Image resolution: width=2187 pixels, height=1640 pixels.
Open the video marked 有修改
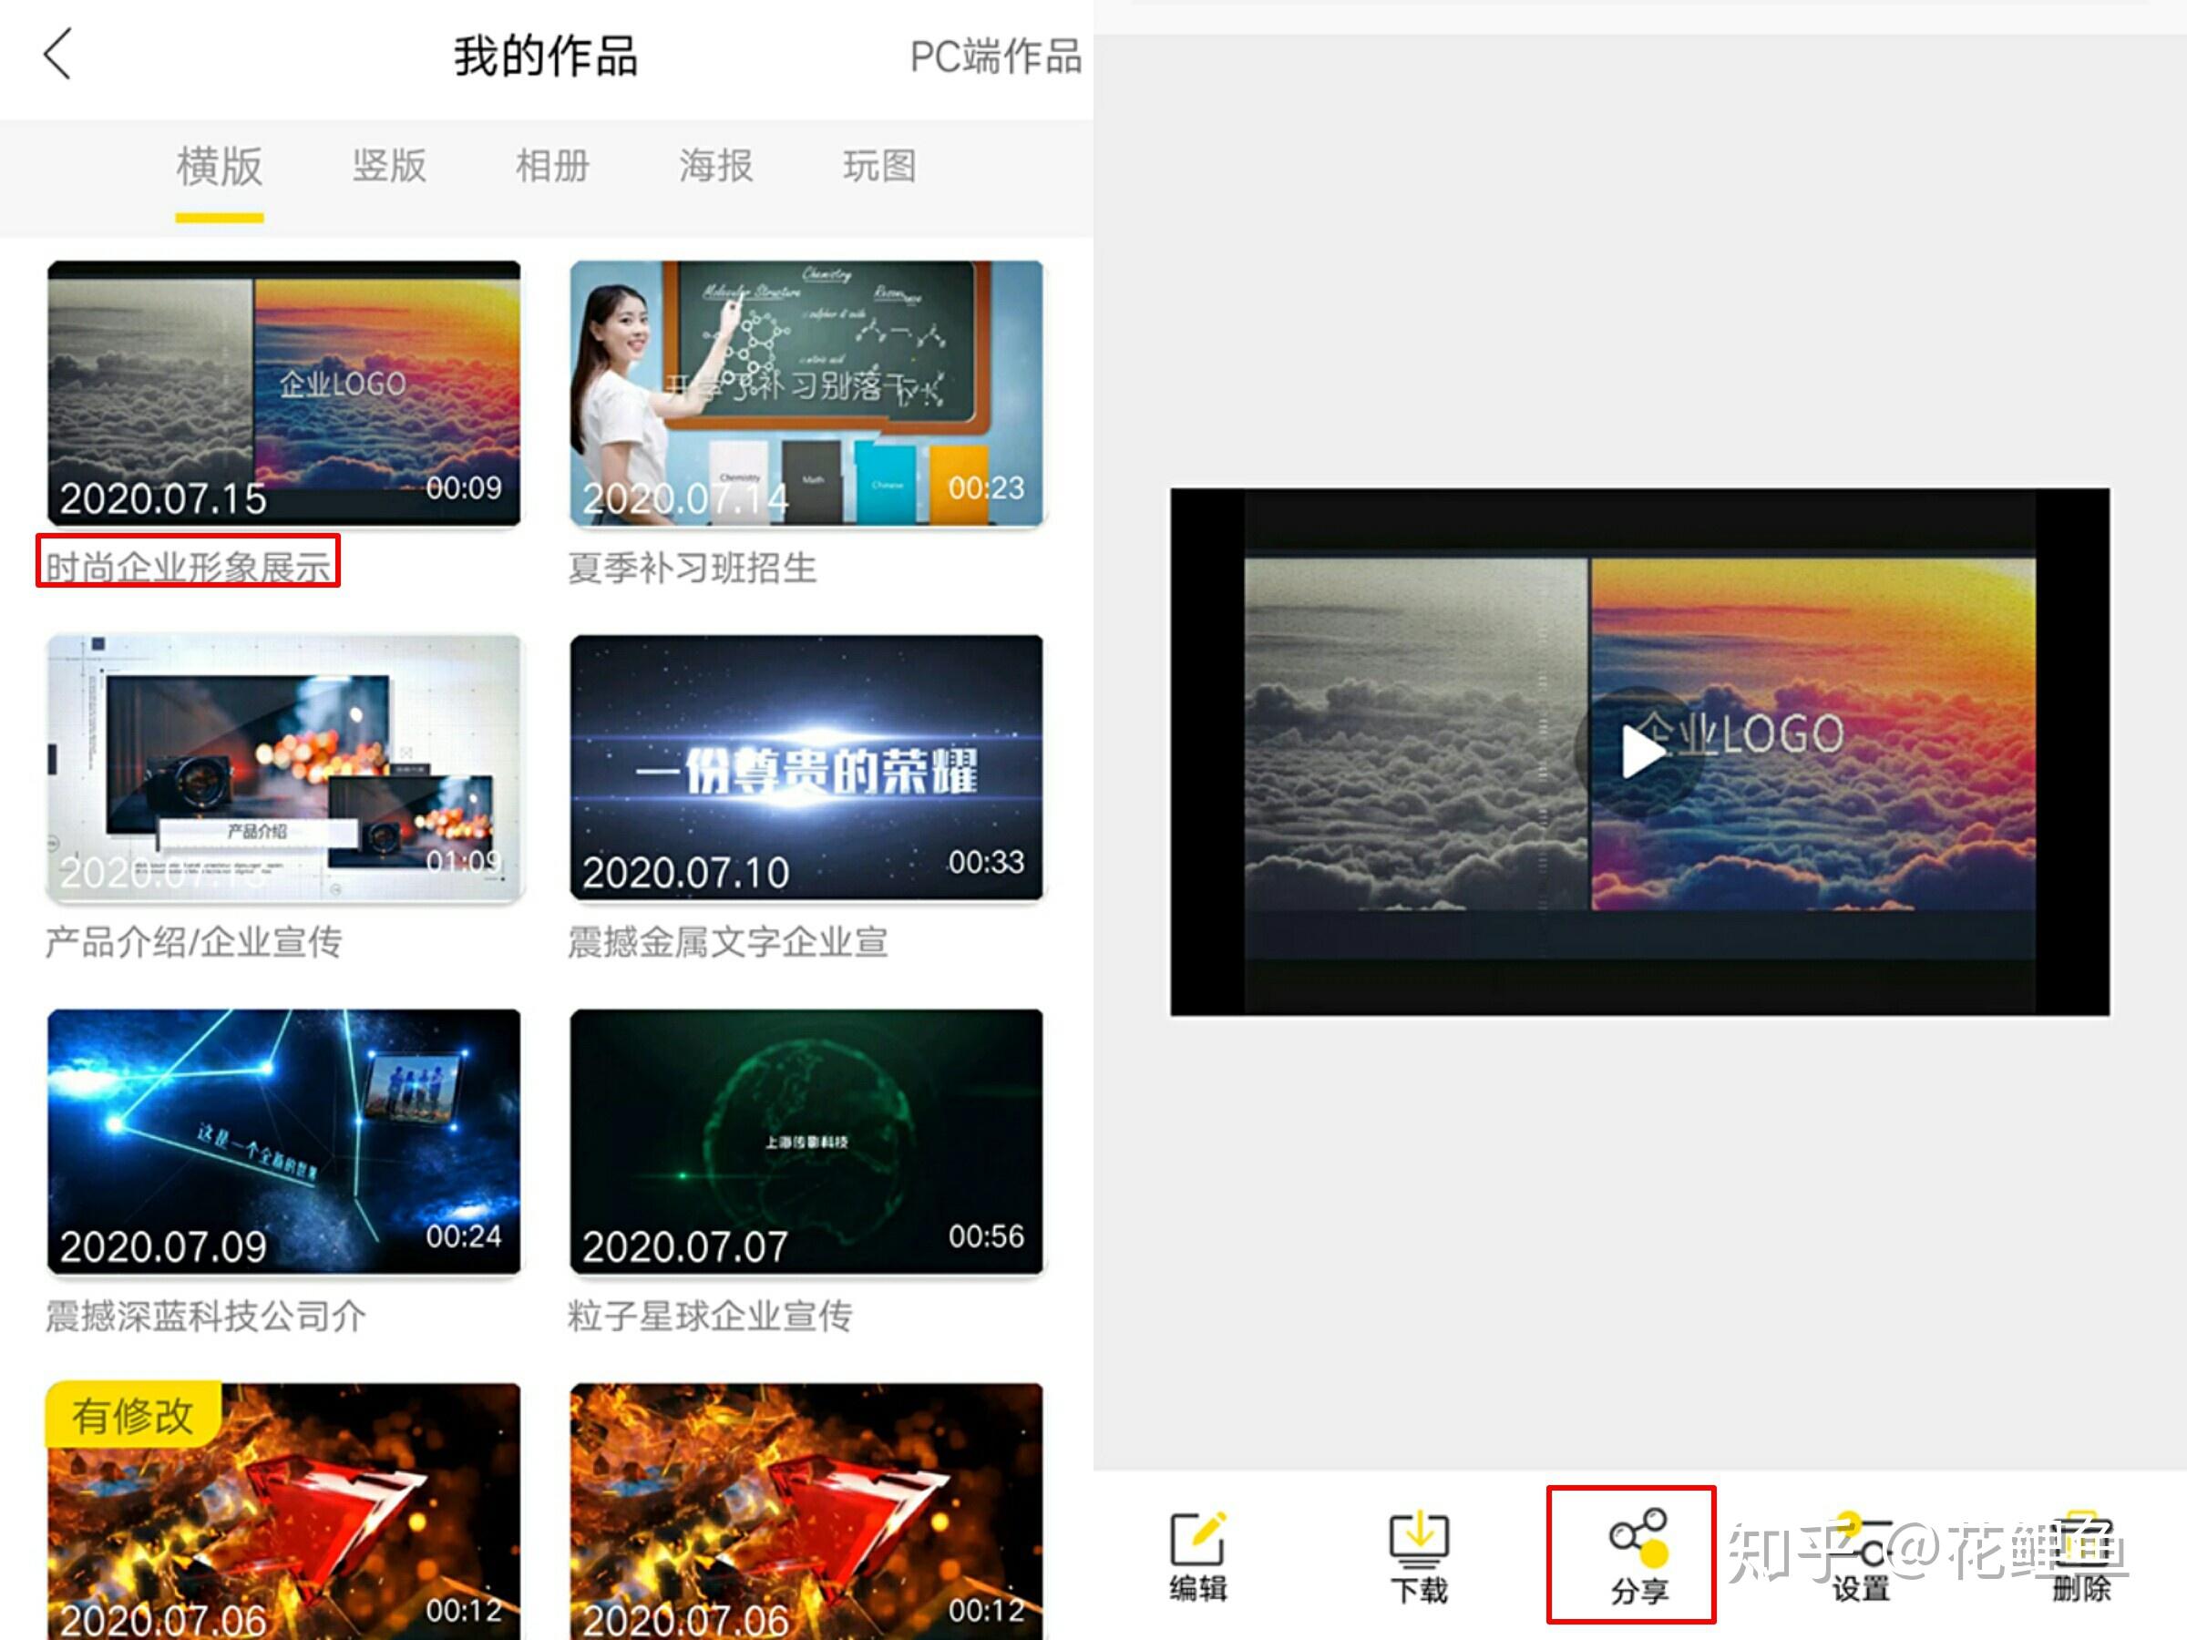coord(283,1511)
